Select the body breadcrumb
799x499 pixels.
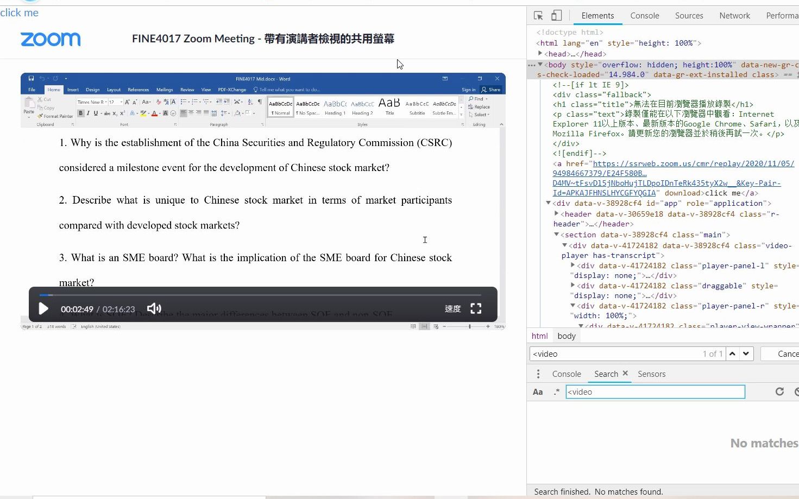[567, 336]
